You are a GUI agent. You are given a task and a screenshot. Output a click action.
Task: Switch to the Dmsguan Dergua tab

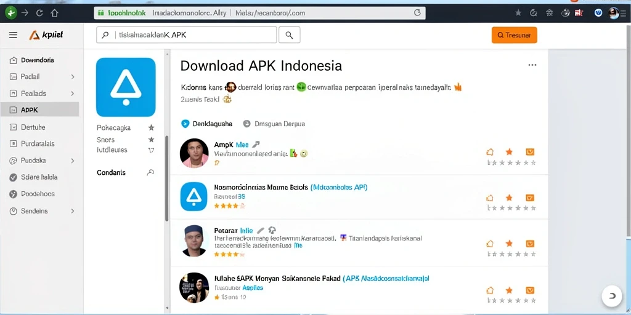[x=274, y=124]
